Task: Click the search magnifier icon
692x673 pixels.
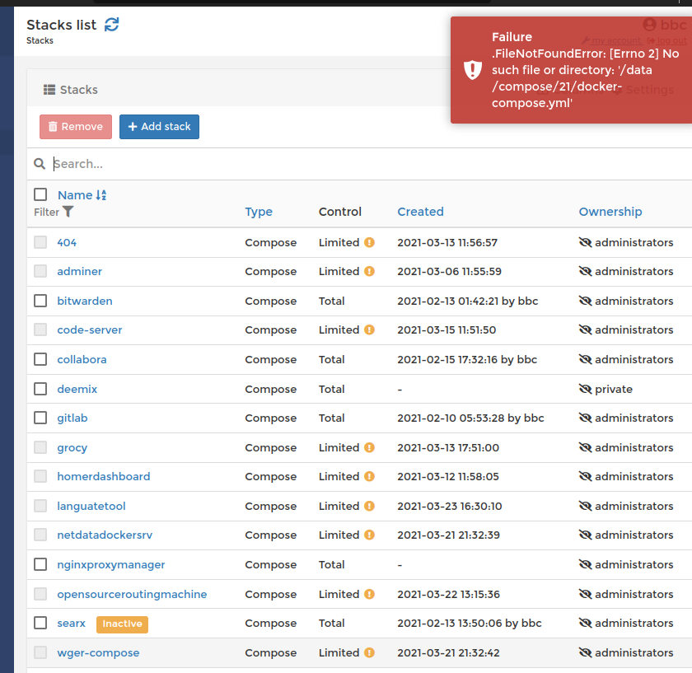Action: [x=40, y=163]
